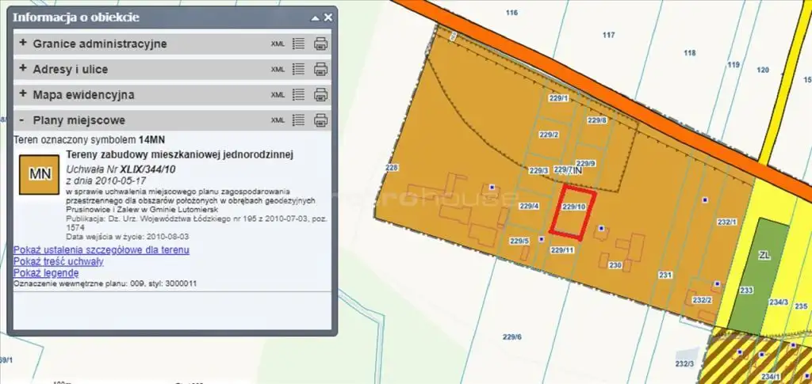The height and width of the screenshot is (384, 812).
Task: Open list view for Granice administracyjne
Action: coord(299,44)
